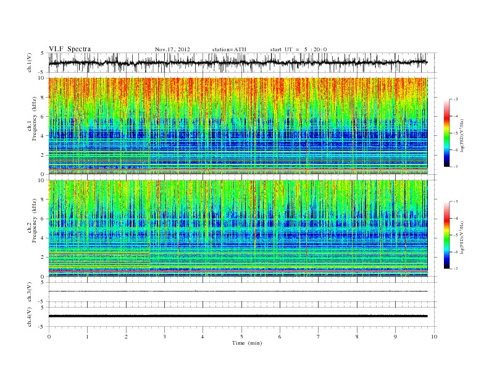Image resolution: width=489 pixels, height=378 pixels.
Task: Click the ch.2 spectrogram plot area
Action: tap(238, 229)
